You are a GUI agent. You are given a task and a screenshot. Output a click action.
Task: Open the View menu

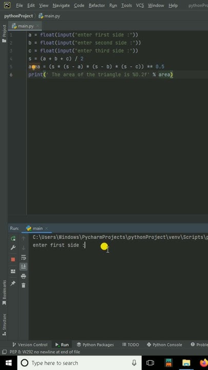[44, 6]
